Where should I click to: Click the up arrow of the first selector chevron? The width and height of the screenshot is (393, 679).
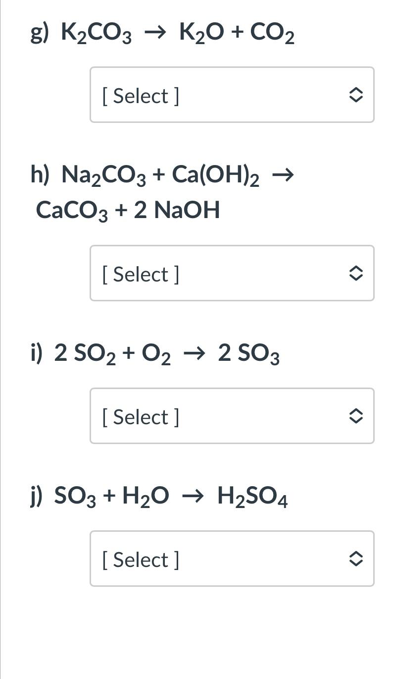(x=356, y=90)
